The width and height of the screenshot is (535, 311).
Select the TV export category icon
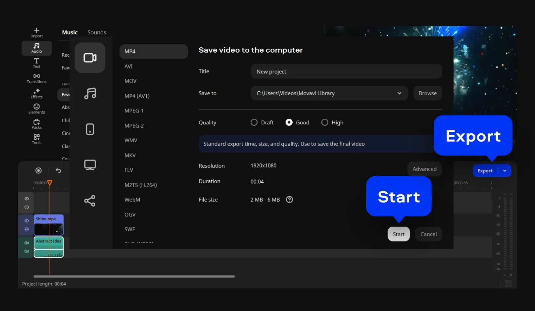[x=90, y=165]
